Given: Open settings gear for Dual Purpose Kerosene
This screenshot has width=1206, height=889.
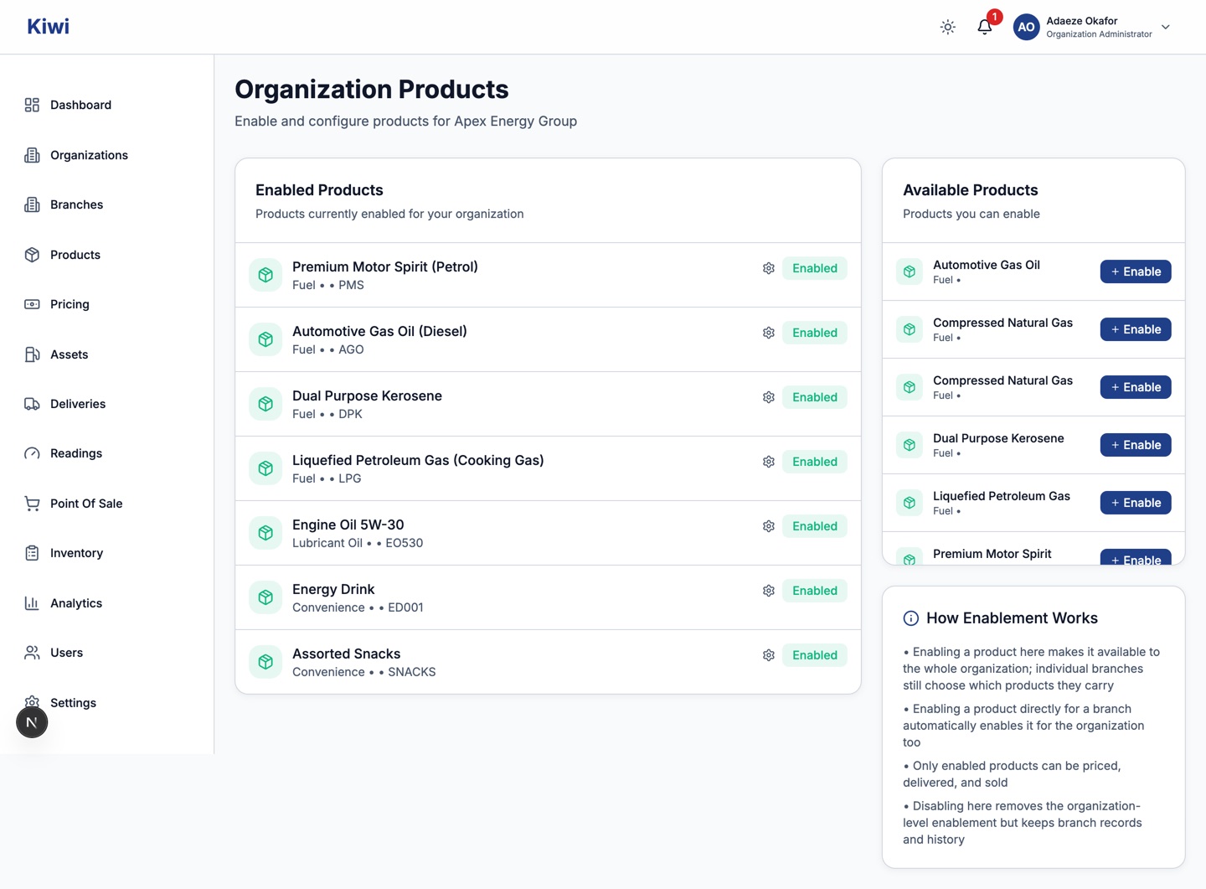Looking at the screenshot, I should 768,397.
